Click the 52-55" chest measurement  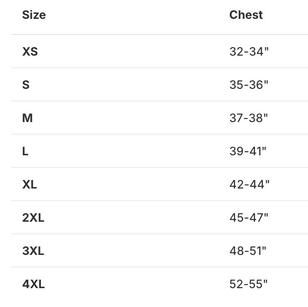pyautogui.click(x=248, y=284)
